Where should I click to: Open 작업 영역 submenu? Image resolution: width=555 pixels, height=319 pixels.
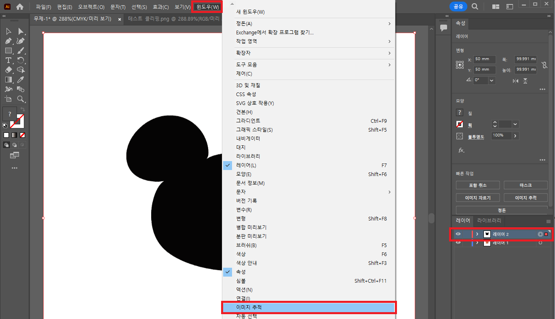coord(309,41)
